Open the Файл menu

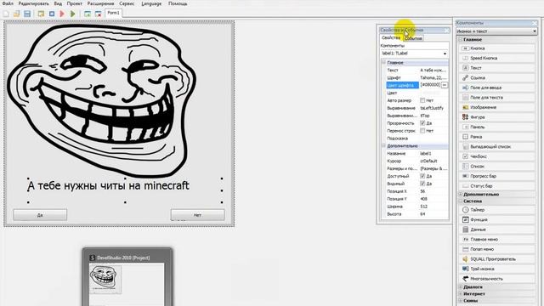8,3
